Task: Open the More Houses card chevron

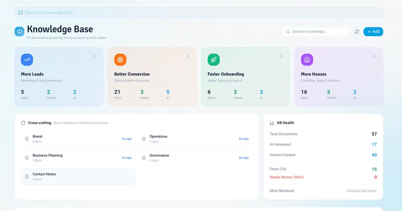Action: tap(374, 56)
